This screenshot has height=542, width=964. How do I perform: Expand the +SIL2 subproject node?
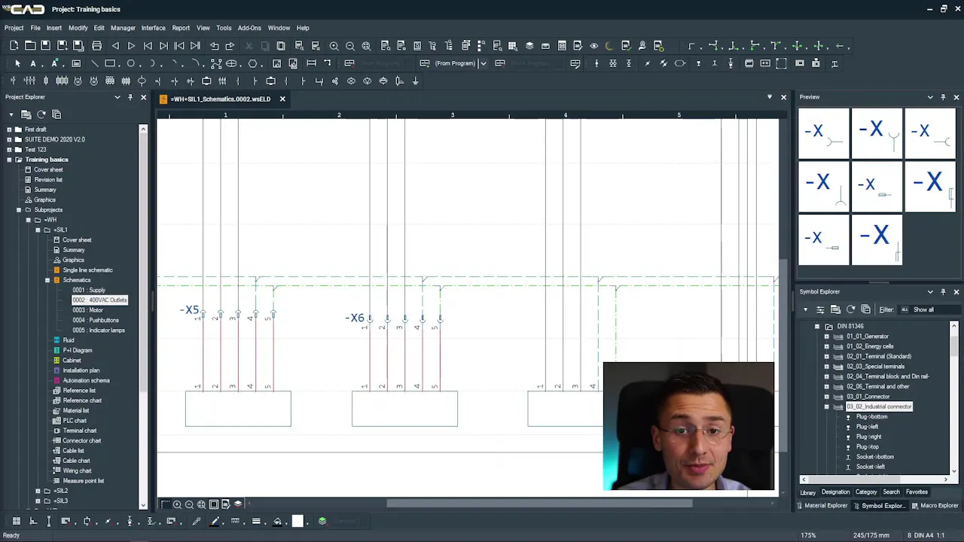tap(38, 491)
